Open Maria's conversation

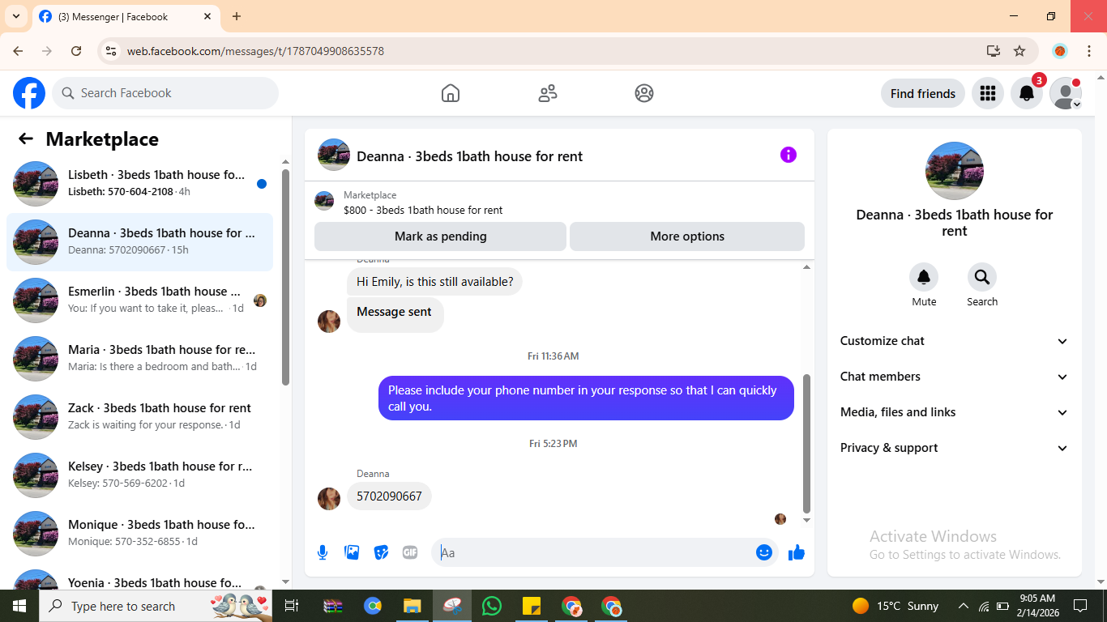point(140,359)
